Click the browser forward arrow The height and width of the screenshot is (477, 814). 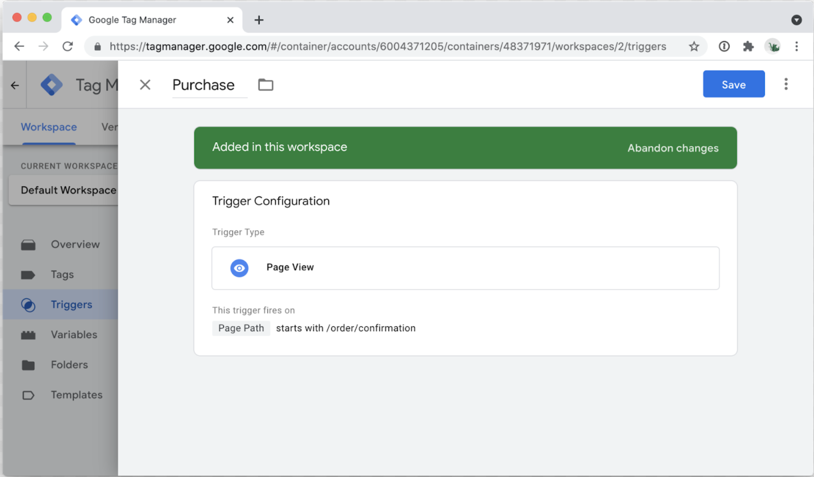tap(43, 46)
